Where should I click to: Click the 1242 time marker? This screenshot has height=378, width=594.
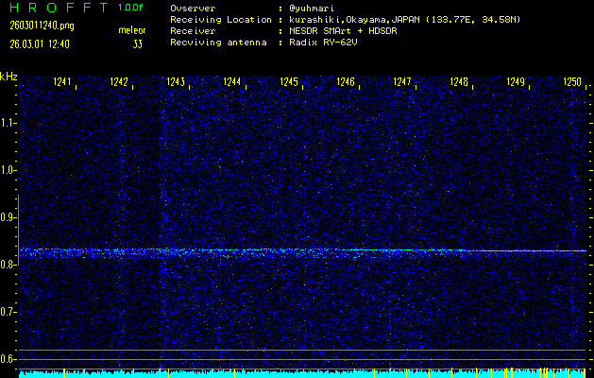119,82
